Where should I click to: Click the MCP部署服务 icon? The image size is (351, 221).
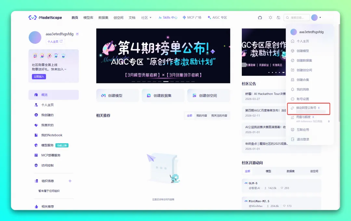click(x=36, y=155)
